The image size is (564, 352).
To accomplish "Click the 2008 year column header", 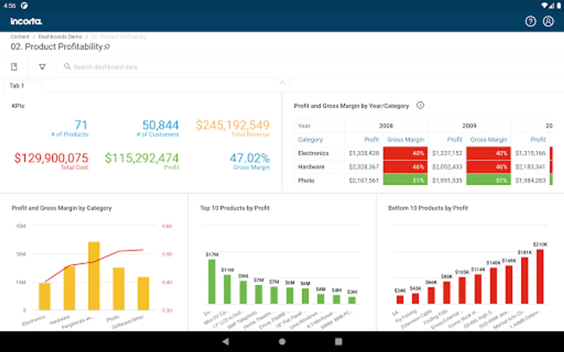I will tap(386, 126).
